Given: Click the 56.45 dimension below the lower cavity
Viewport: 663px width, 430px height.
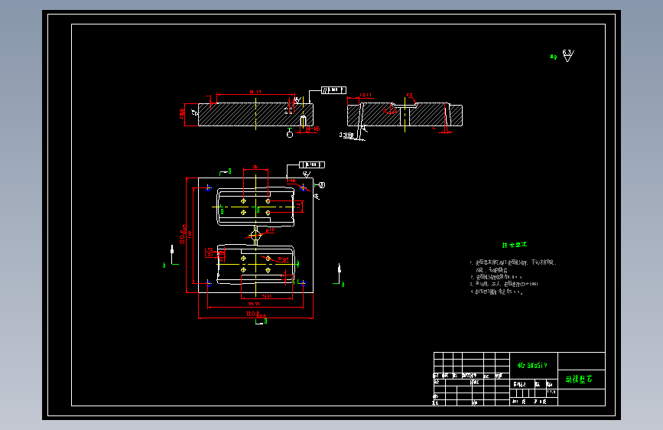Looking at the screenshot, I should (x=266, y=296).
